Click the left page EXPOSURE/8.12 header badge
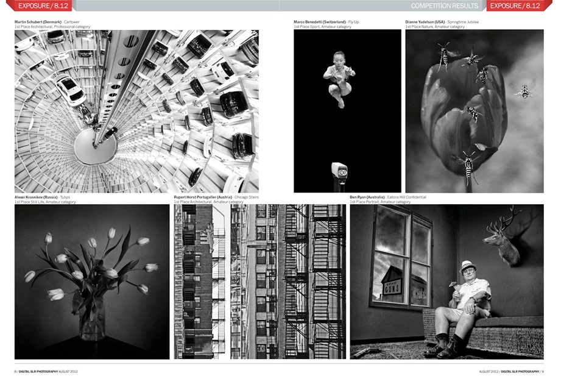The width and height of the screenshot is (561, 376). [43, 6]
